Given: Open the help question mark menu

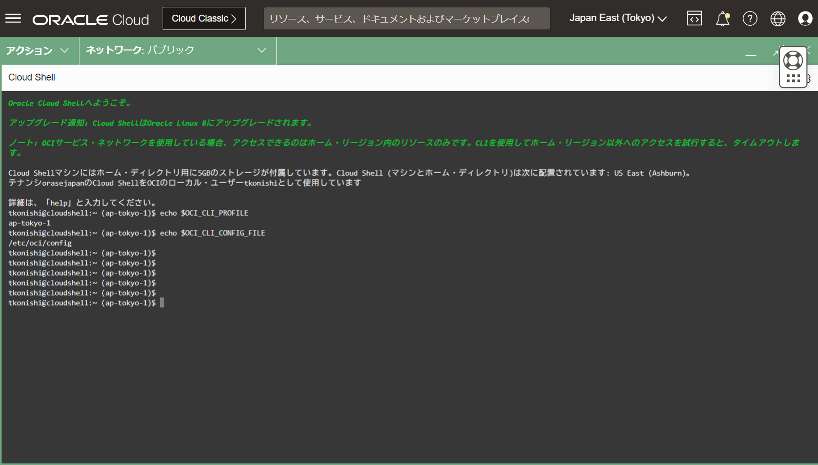Looking at the screenshot, I should [x=750, y=19].
